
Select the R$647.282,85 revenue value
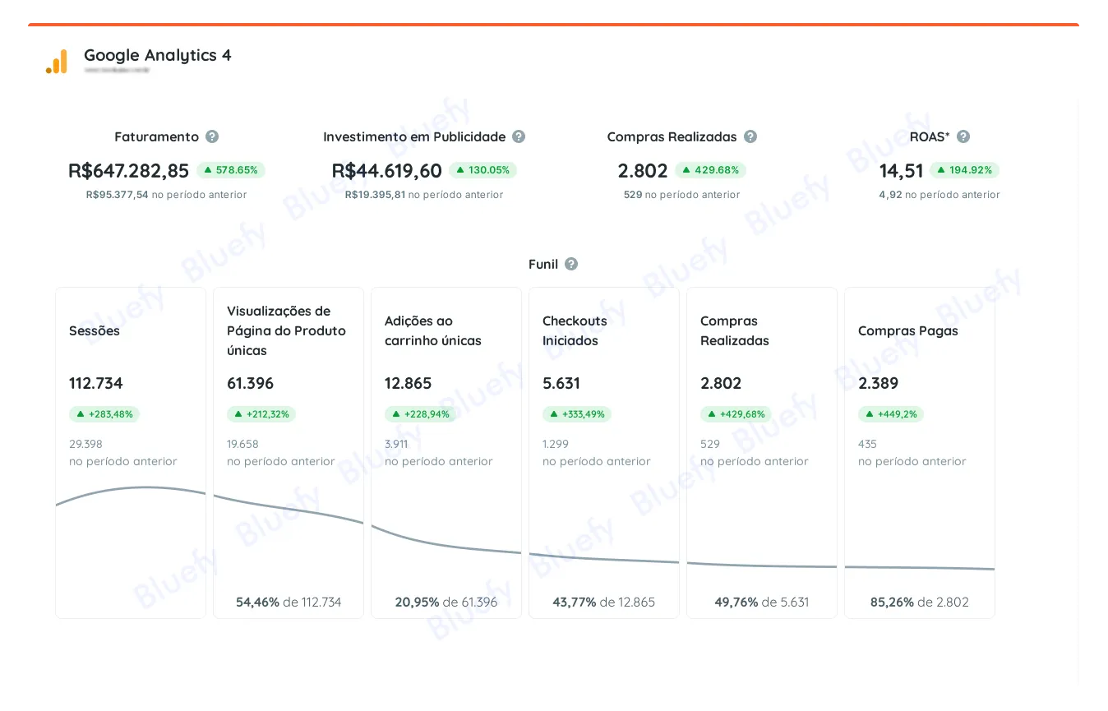pos(128,171)
